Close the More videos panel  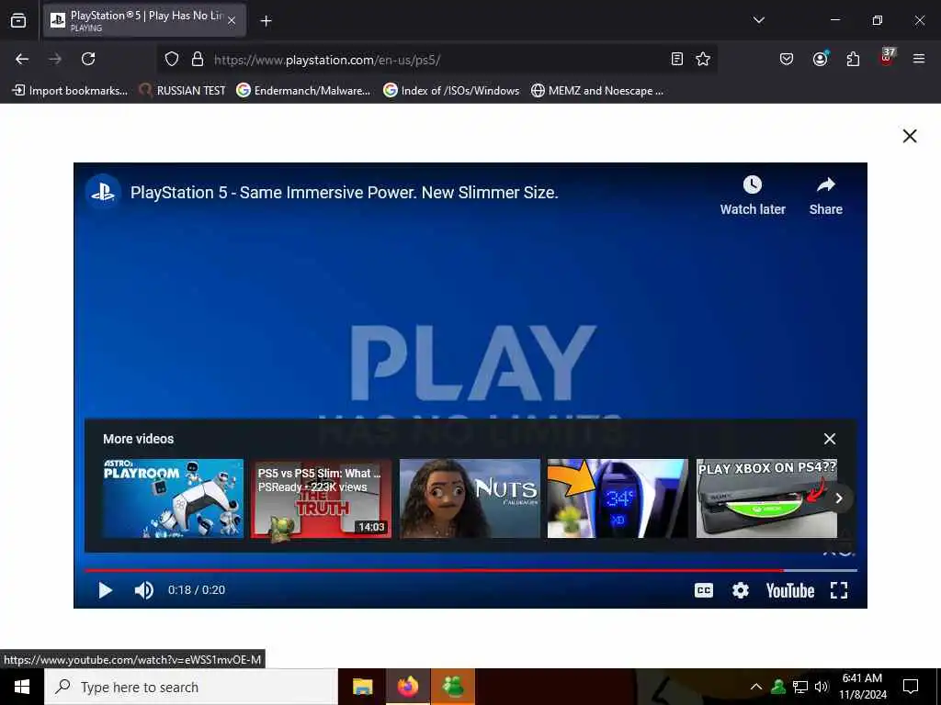[x=830, y=439]
